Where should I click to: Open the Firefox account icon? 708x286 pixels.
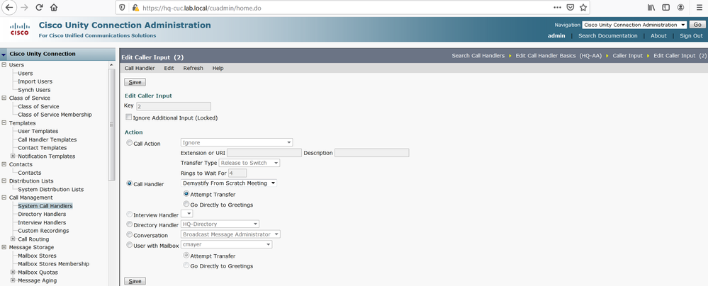680,8
